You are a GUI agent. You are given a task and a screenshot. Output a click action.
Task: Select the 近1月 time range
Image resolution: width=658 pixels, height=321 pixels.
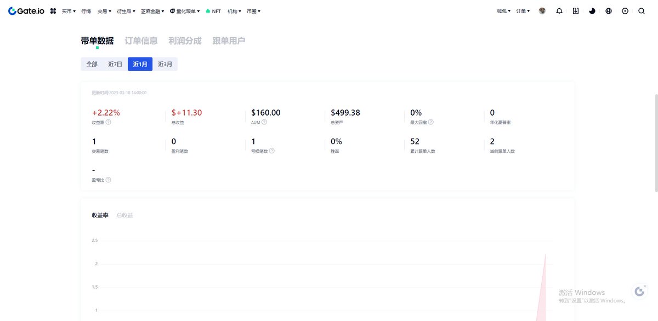140,64
